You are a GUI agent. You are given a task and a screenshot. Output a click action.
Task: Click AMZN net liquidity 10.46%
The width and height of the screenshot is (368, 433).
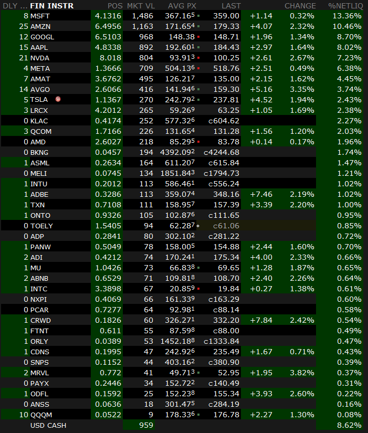coord(346,27)
